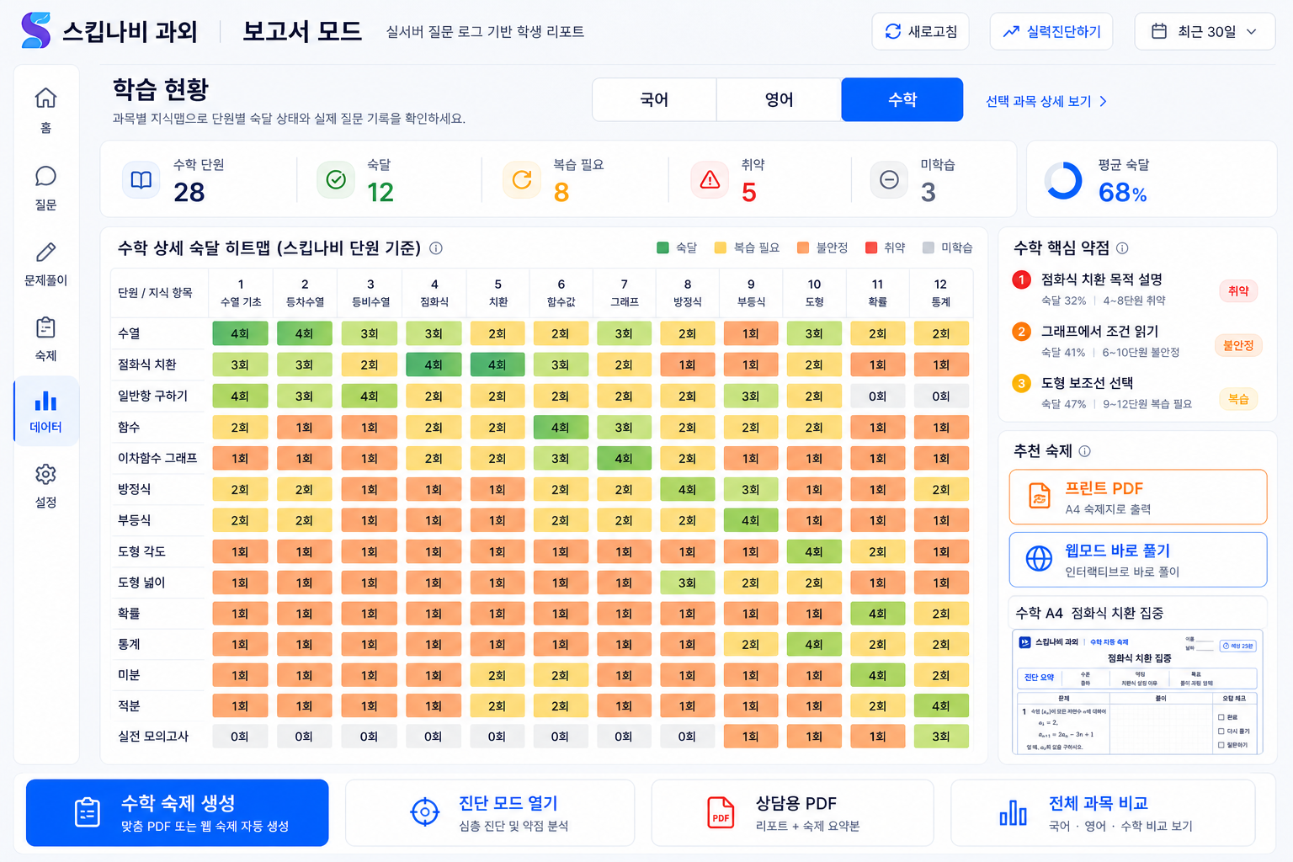This screenshot has width=1293, height=862.
Task: Click the yellow 복습 tag
Action: (1238, 399)
